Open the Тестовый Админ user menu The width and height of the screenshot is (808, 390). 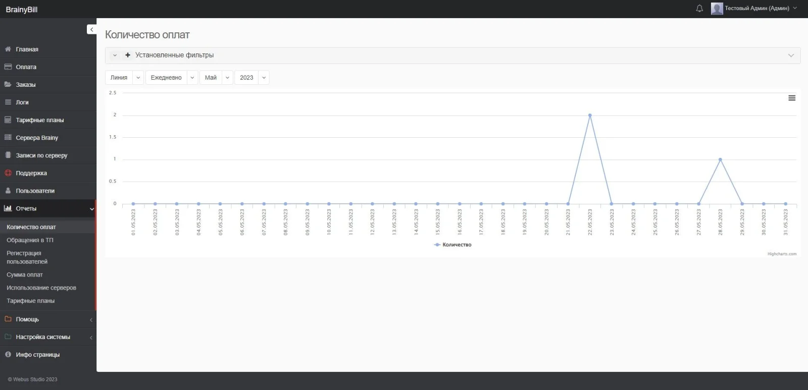point(756,9)
